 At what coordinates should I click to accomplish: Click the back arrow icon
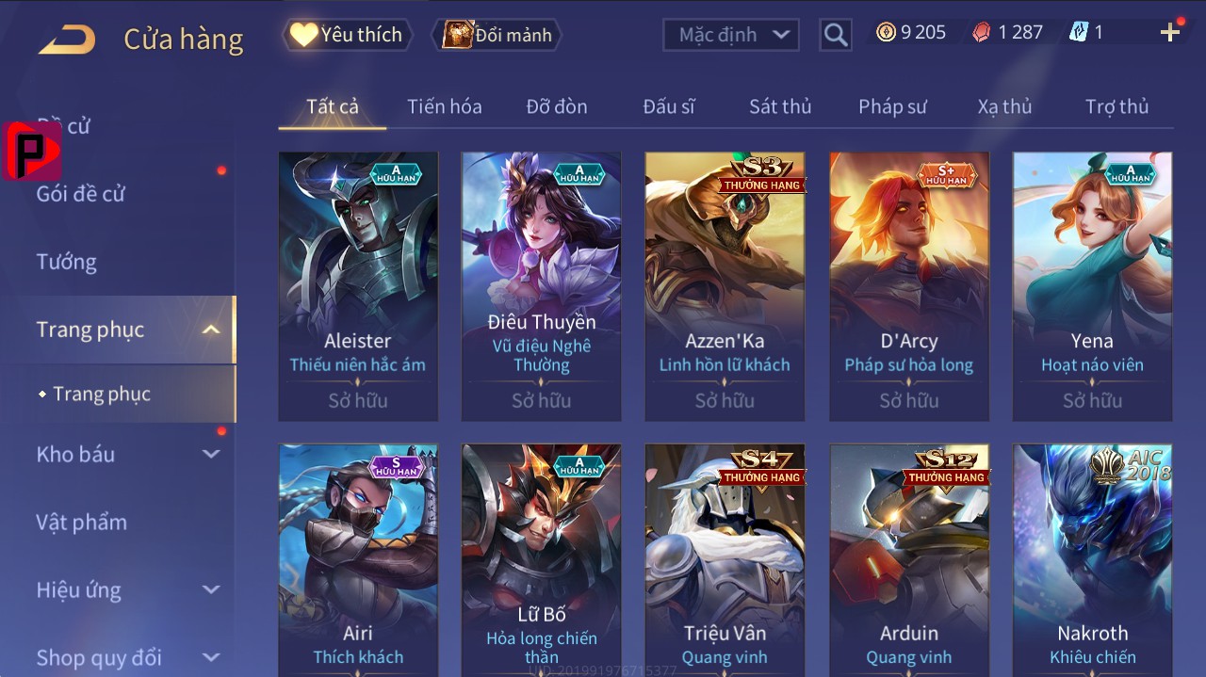coord(67,39)
